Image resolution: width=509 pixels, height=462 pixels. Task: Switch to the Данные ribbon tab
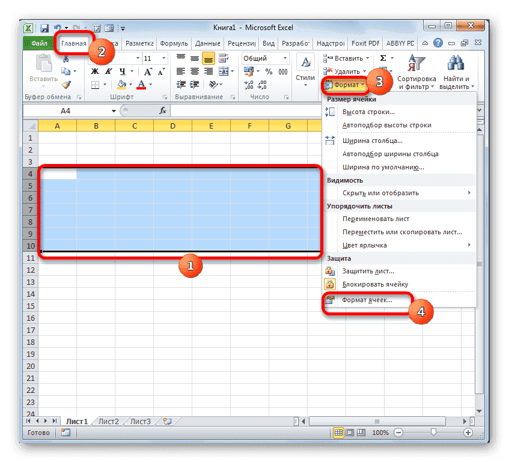[x=209, y=43]
